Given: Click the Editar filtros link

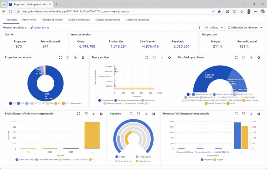Looking at the screenshot, I should (x=40, y=28).
